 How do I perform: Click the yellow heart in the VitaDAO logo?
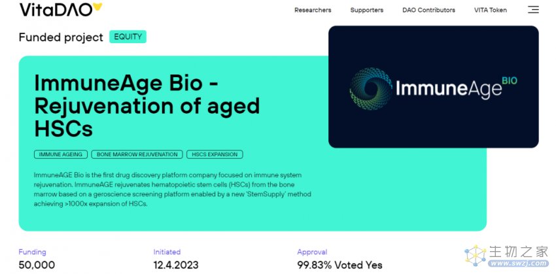point(97,7)
